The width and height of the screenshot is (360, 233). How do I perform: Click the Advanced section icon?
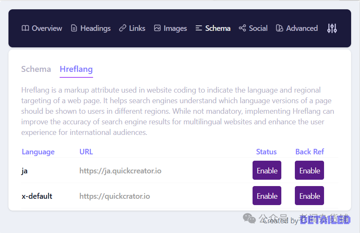[x=279, y=28]
